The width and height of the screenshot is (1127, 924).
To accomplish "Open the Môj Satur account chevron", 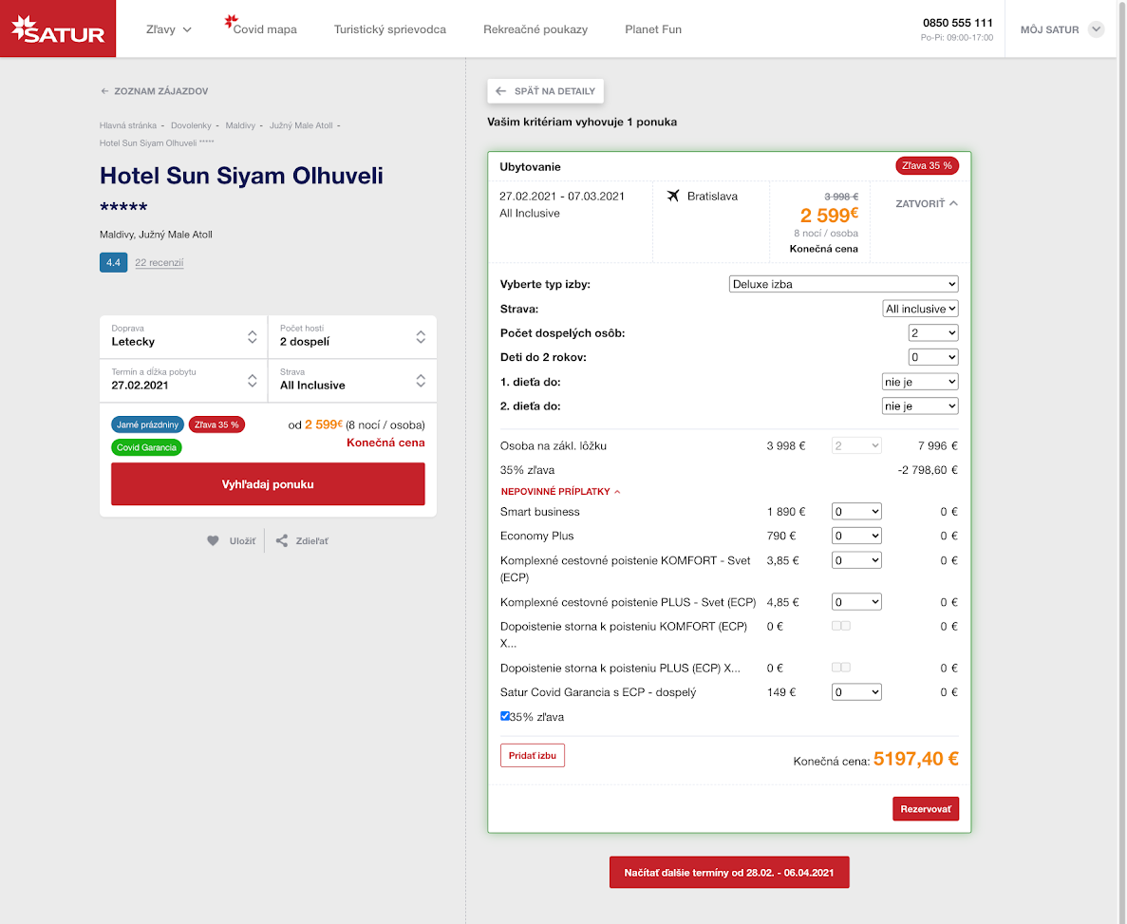I will pos(1097,29).
